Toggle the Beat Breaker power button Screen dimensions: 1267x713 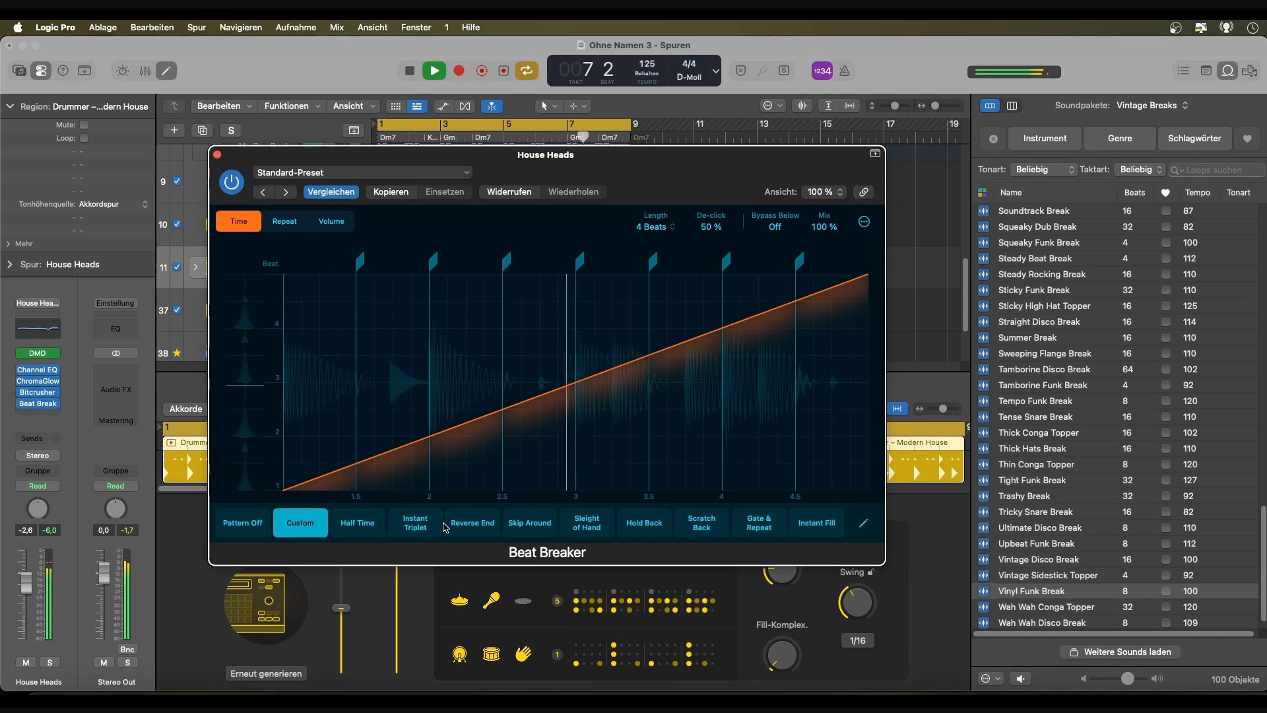tap(232, 182)
